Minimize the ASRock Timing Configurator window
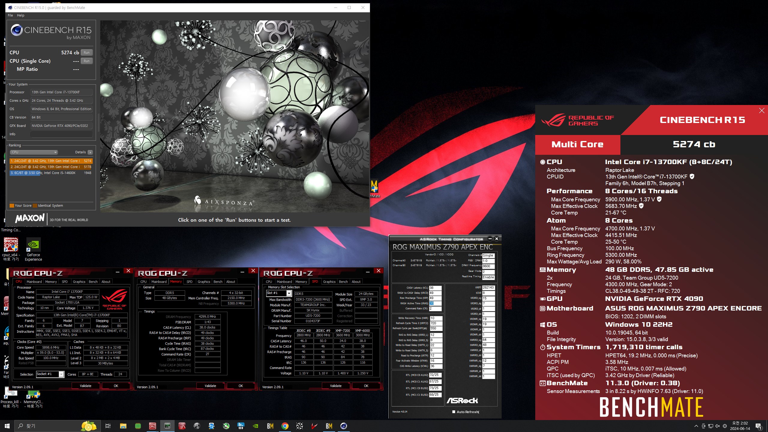The image size is (768, 432). (x=490, y=239)
